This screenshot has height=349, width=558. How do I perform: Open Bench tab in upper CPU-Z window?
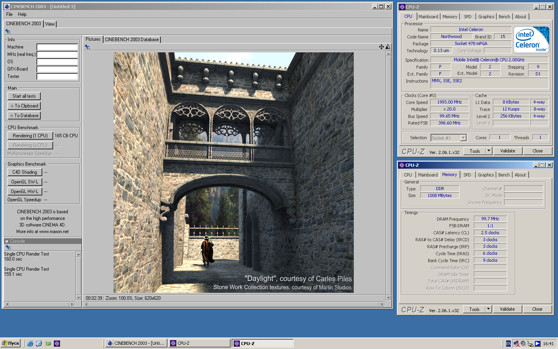coord(504,17)
